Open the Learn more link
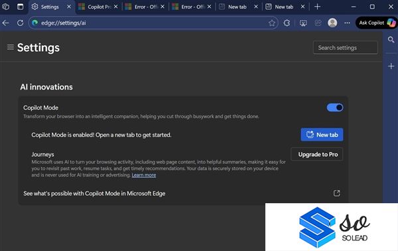 (144, 175)
